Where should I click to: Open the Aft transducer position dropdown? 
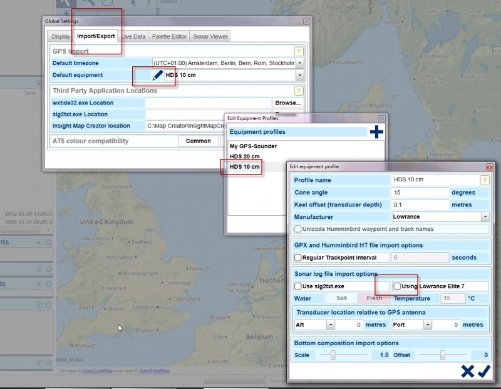pyautogui.click(x=331, y=325)
